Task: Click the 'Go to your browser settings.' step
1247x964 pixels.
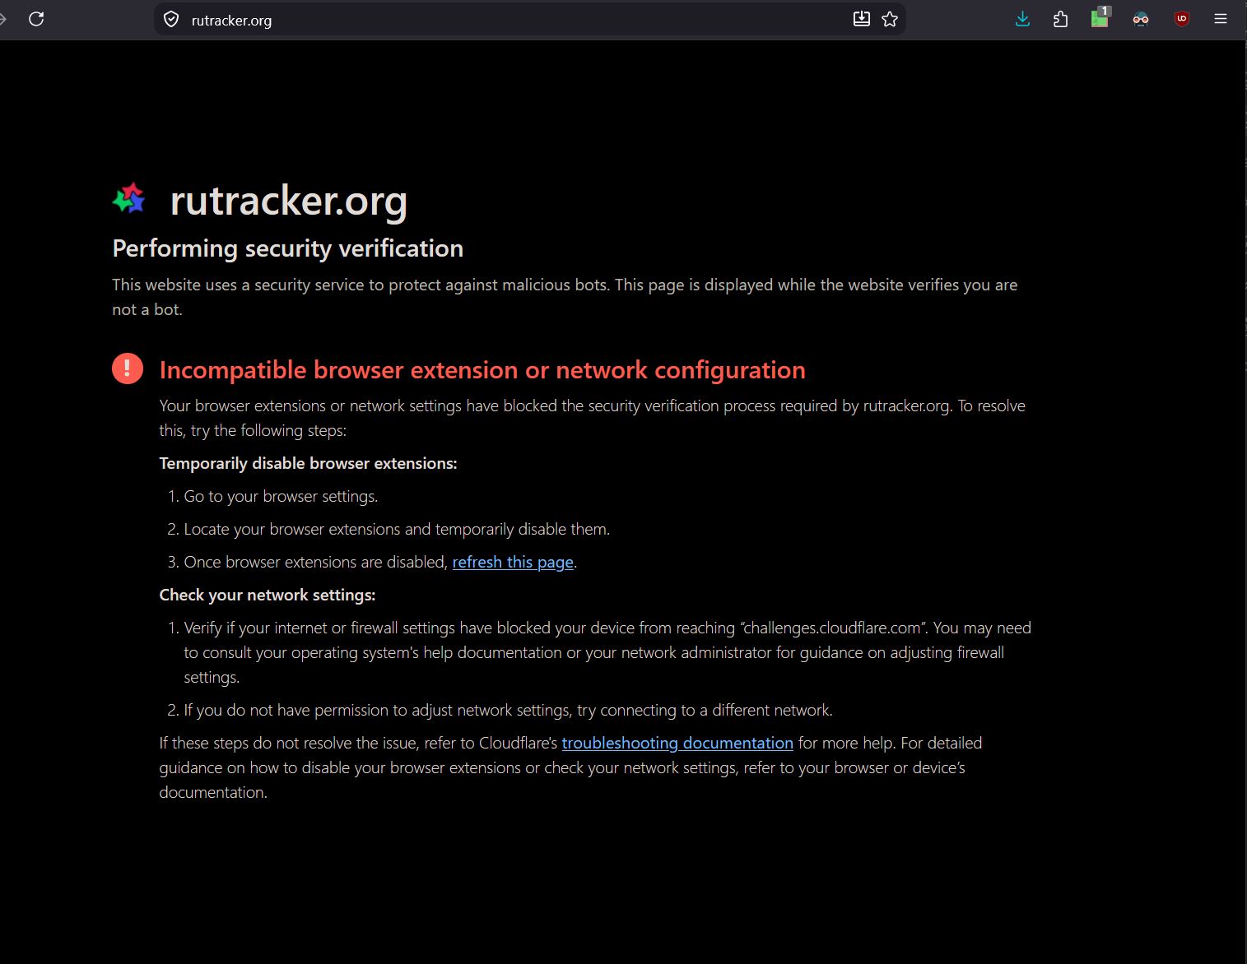Action: pyautogui.click(x=281, y=496)
